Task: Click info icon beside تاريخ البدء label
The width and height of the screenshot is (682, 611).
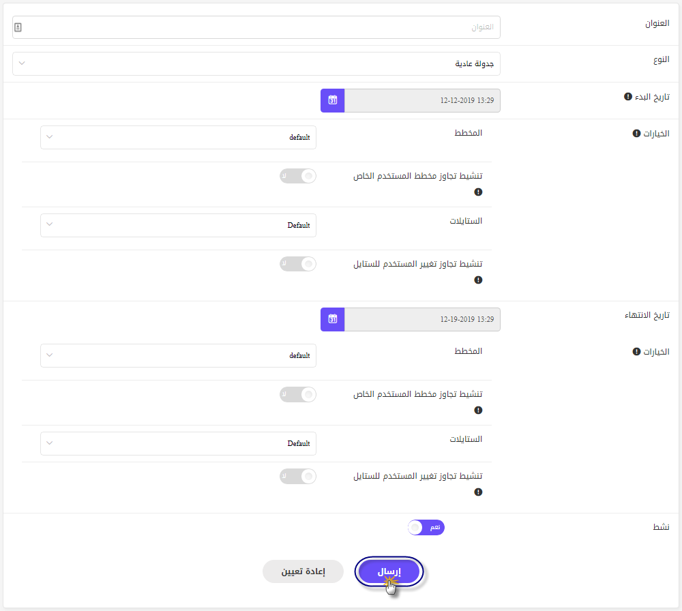Action: [627, 97]
